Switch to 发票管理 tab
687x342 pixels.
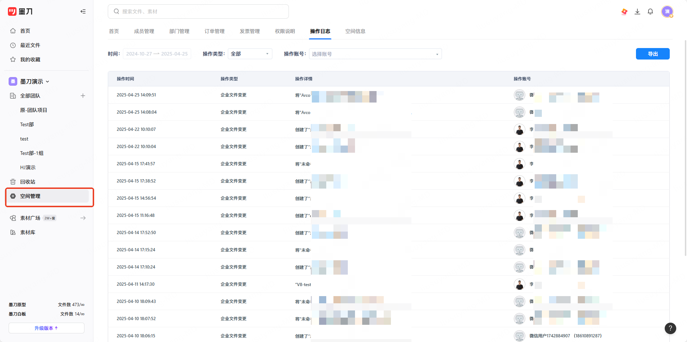(x=250, y=31)
